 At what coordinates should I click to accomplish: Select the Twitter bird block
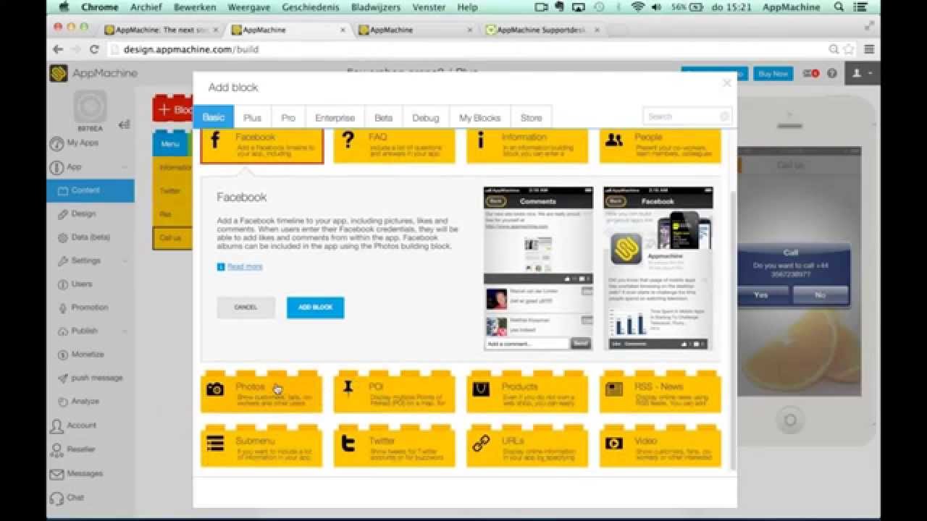[x=394, y=447]
